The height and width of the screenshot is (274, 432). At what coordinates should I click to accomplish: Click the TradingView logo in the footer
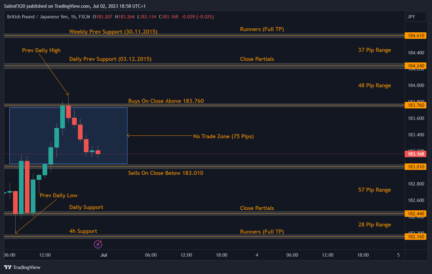22,267
